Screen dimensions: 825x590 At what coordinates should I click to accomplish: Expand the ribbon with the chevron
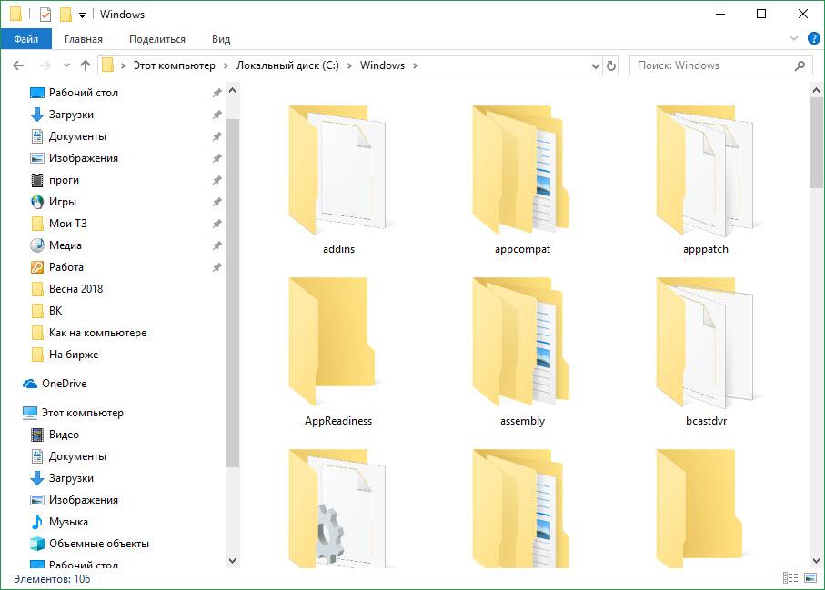click(x=793, y=40)
